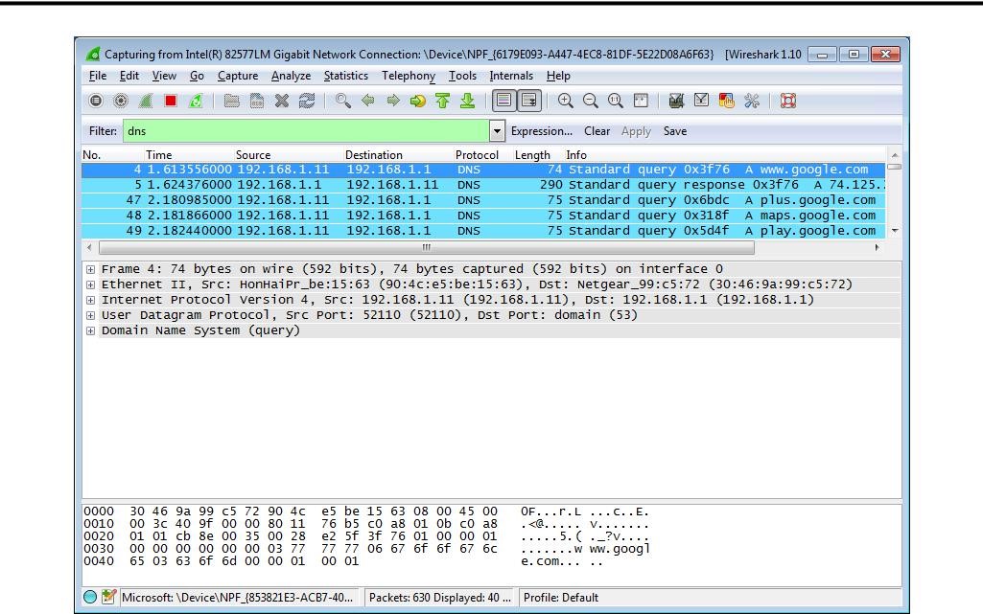Clear the display filter
This screenshot has width=983, height=614.
pyautogui.click(x=597, y=131)
